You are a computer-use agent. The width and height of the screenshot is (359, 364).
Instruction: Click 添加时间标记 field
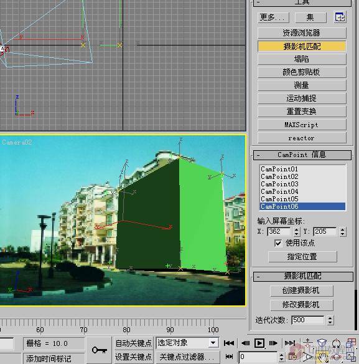(x=54, y=358)
